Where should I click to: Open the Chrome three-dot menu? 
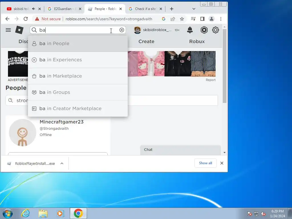[x=221, y=19]
